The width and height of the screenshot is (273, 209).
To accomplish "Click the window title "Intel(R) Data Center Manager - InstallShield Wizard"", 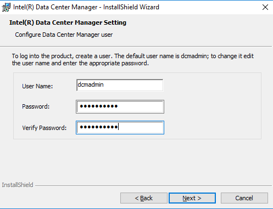I will click(x=86, y=7).
